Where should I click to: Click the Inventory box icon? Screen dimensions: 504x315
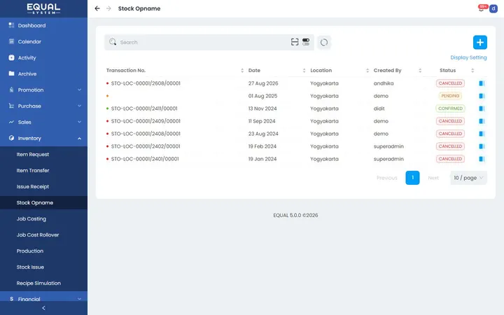[x=11, y=138]
